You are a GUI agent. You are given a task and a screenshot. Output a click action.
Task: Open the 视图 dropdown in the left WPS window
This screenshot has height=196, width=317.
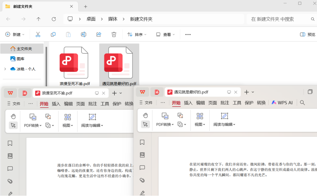click(x=67, y=125)
